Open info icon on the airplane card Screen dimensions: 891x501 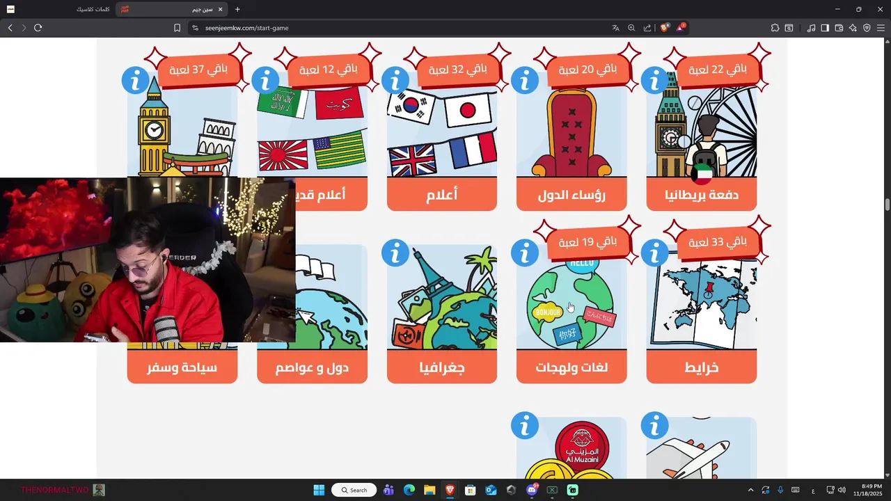click(654, 426)
